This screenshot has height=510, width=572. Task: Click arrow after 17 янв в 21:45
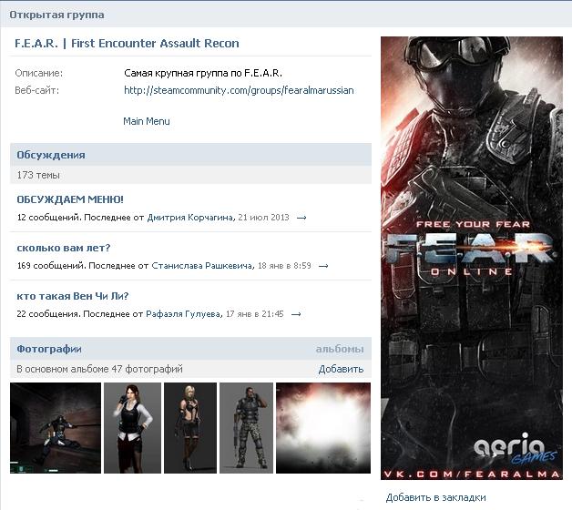tap(296, 314)
